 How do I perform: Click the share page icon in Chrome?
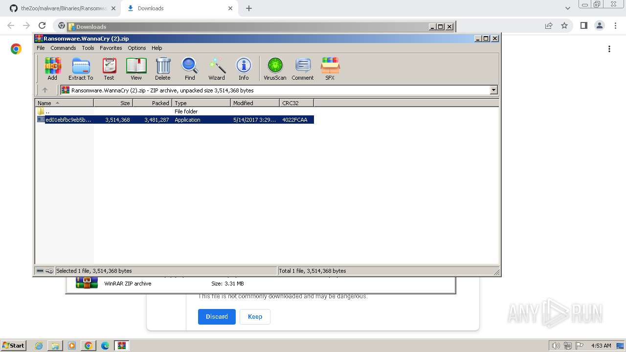click(549, 25)
